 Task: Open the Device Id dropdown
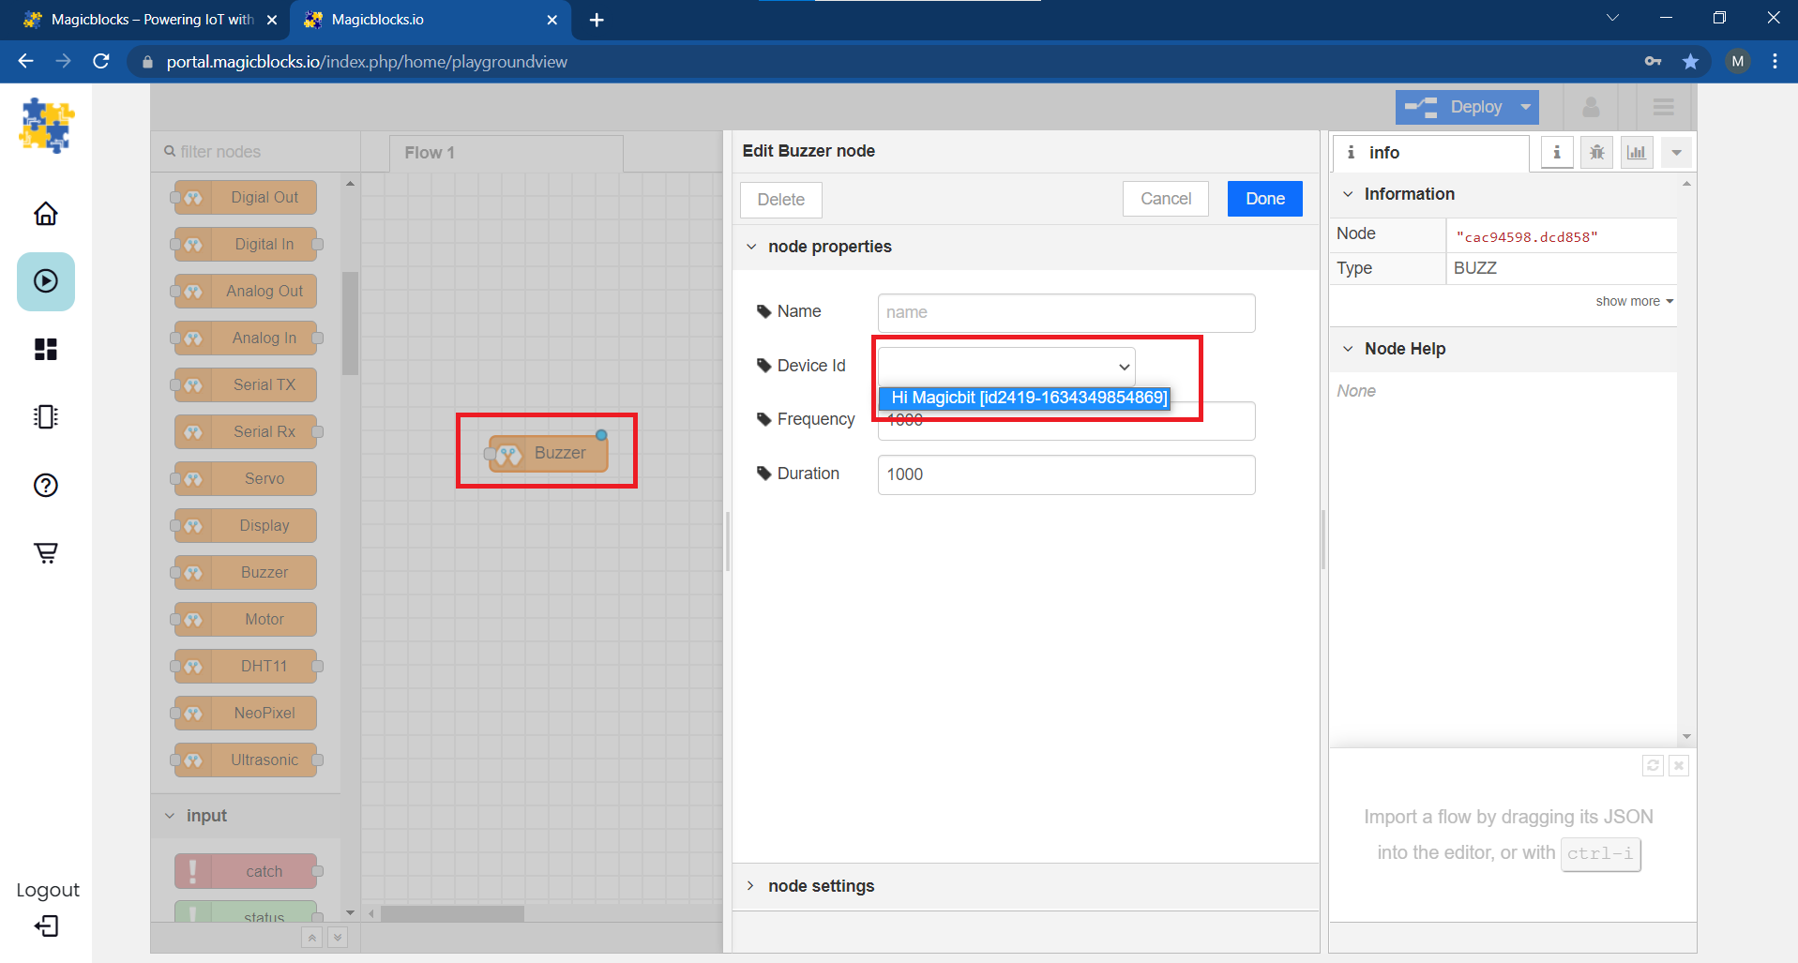coord(1006,367)
